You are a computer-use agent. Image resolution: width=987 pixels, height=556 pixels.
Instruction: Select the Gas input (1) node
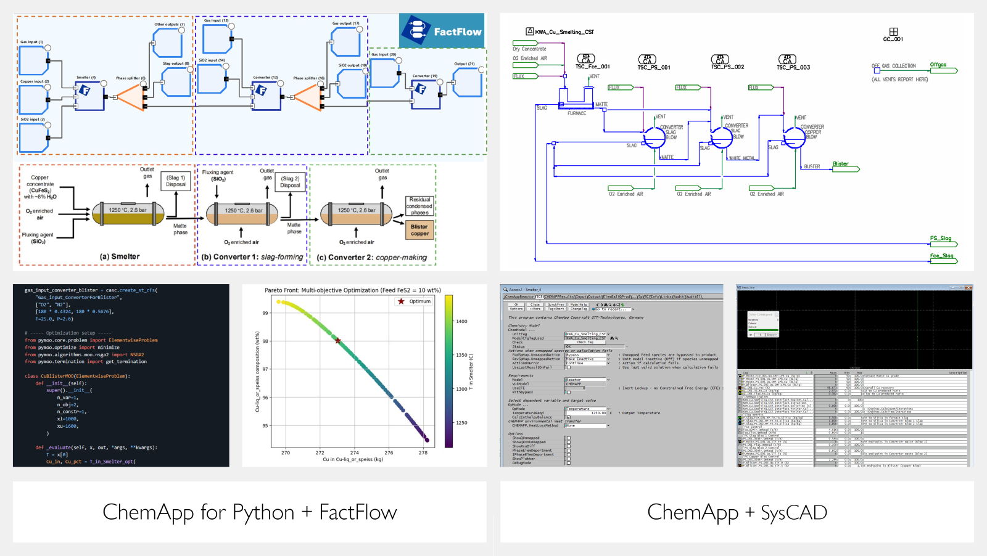point(33,60)
